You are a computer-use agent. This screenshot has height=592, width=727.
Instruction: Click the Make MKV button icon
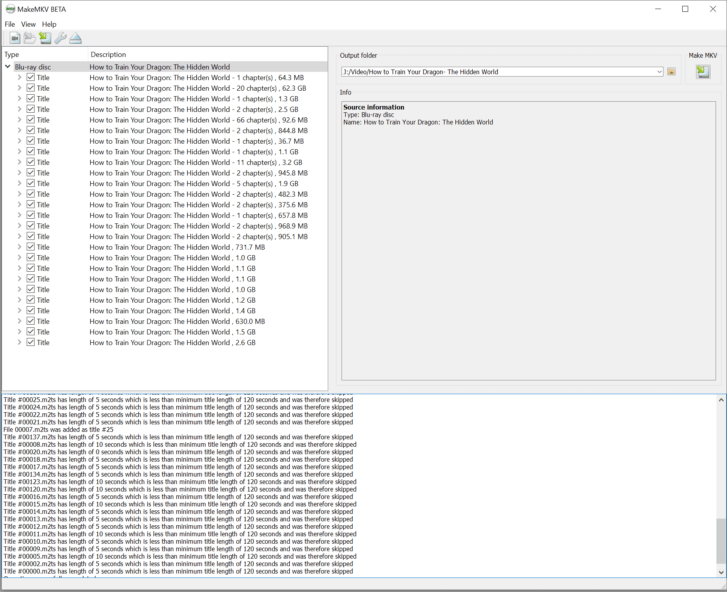click(703, 72)
